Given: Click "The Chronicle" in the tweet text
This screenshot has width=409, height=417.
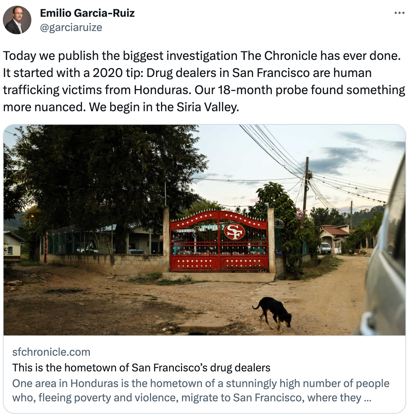Looking at the screenshot, I should (279, 56).
